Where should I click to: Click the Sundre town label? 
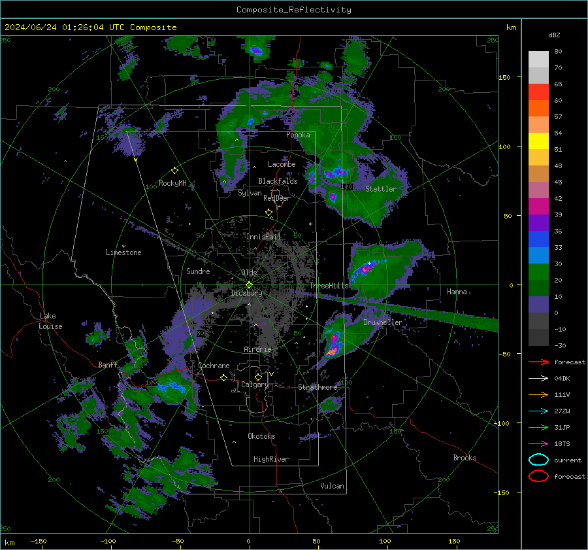point(198,271)
